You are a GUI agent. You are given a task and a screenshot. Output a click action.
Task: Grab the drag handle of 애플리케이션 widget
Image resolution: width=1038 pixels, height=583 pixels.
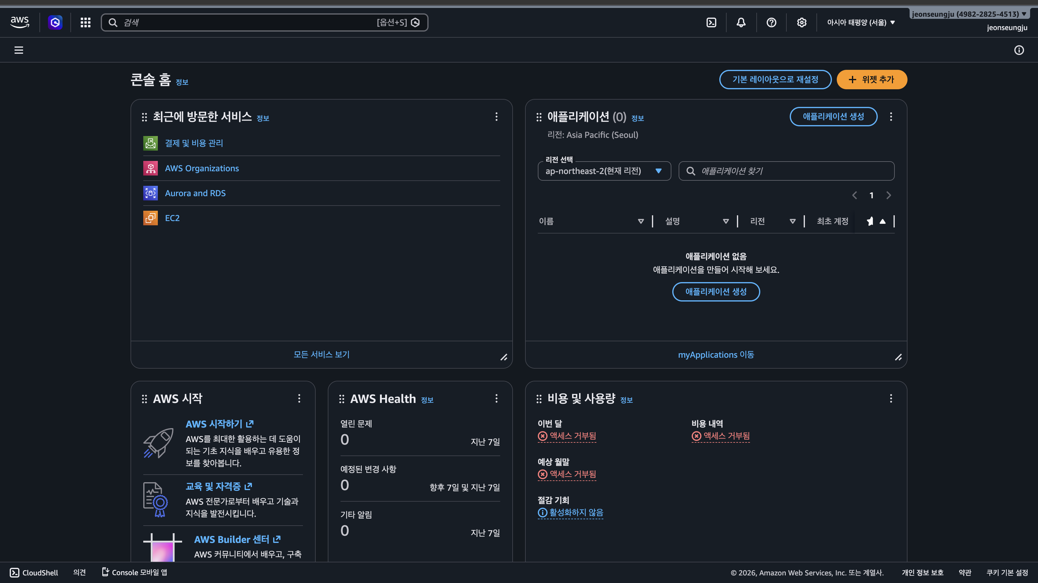tap(539, 117)
